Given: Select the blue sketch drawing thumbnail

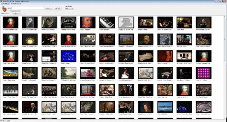Looking at the screenshot, I should coord(68,56).
